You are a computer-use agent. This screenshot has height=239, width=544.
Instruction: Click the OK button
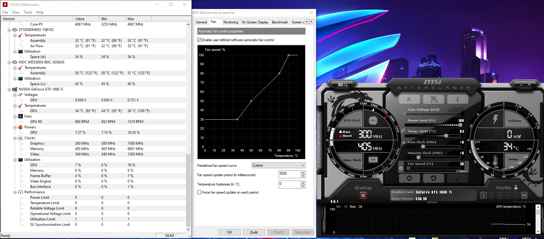229,232
